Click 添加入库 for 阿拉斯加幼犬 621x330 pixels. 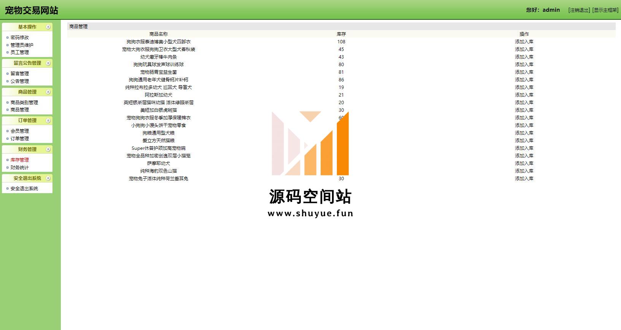(524, 95)
